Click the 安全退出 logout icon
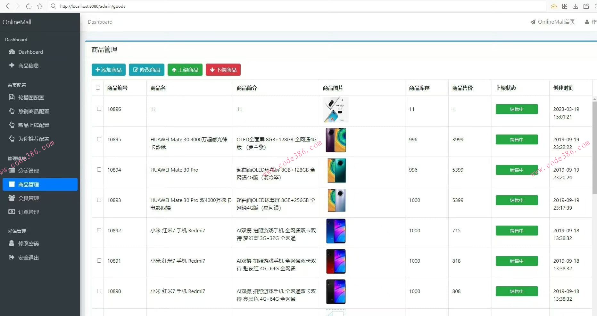The image size is (597, 316). [12, 257]
